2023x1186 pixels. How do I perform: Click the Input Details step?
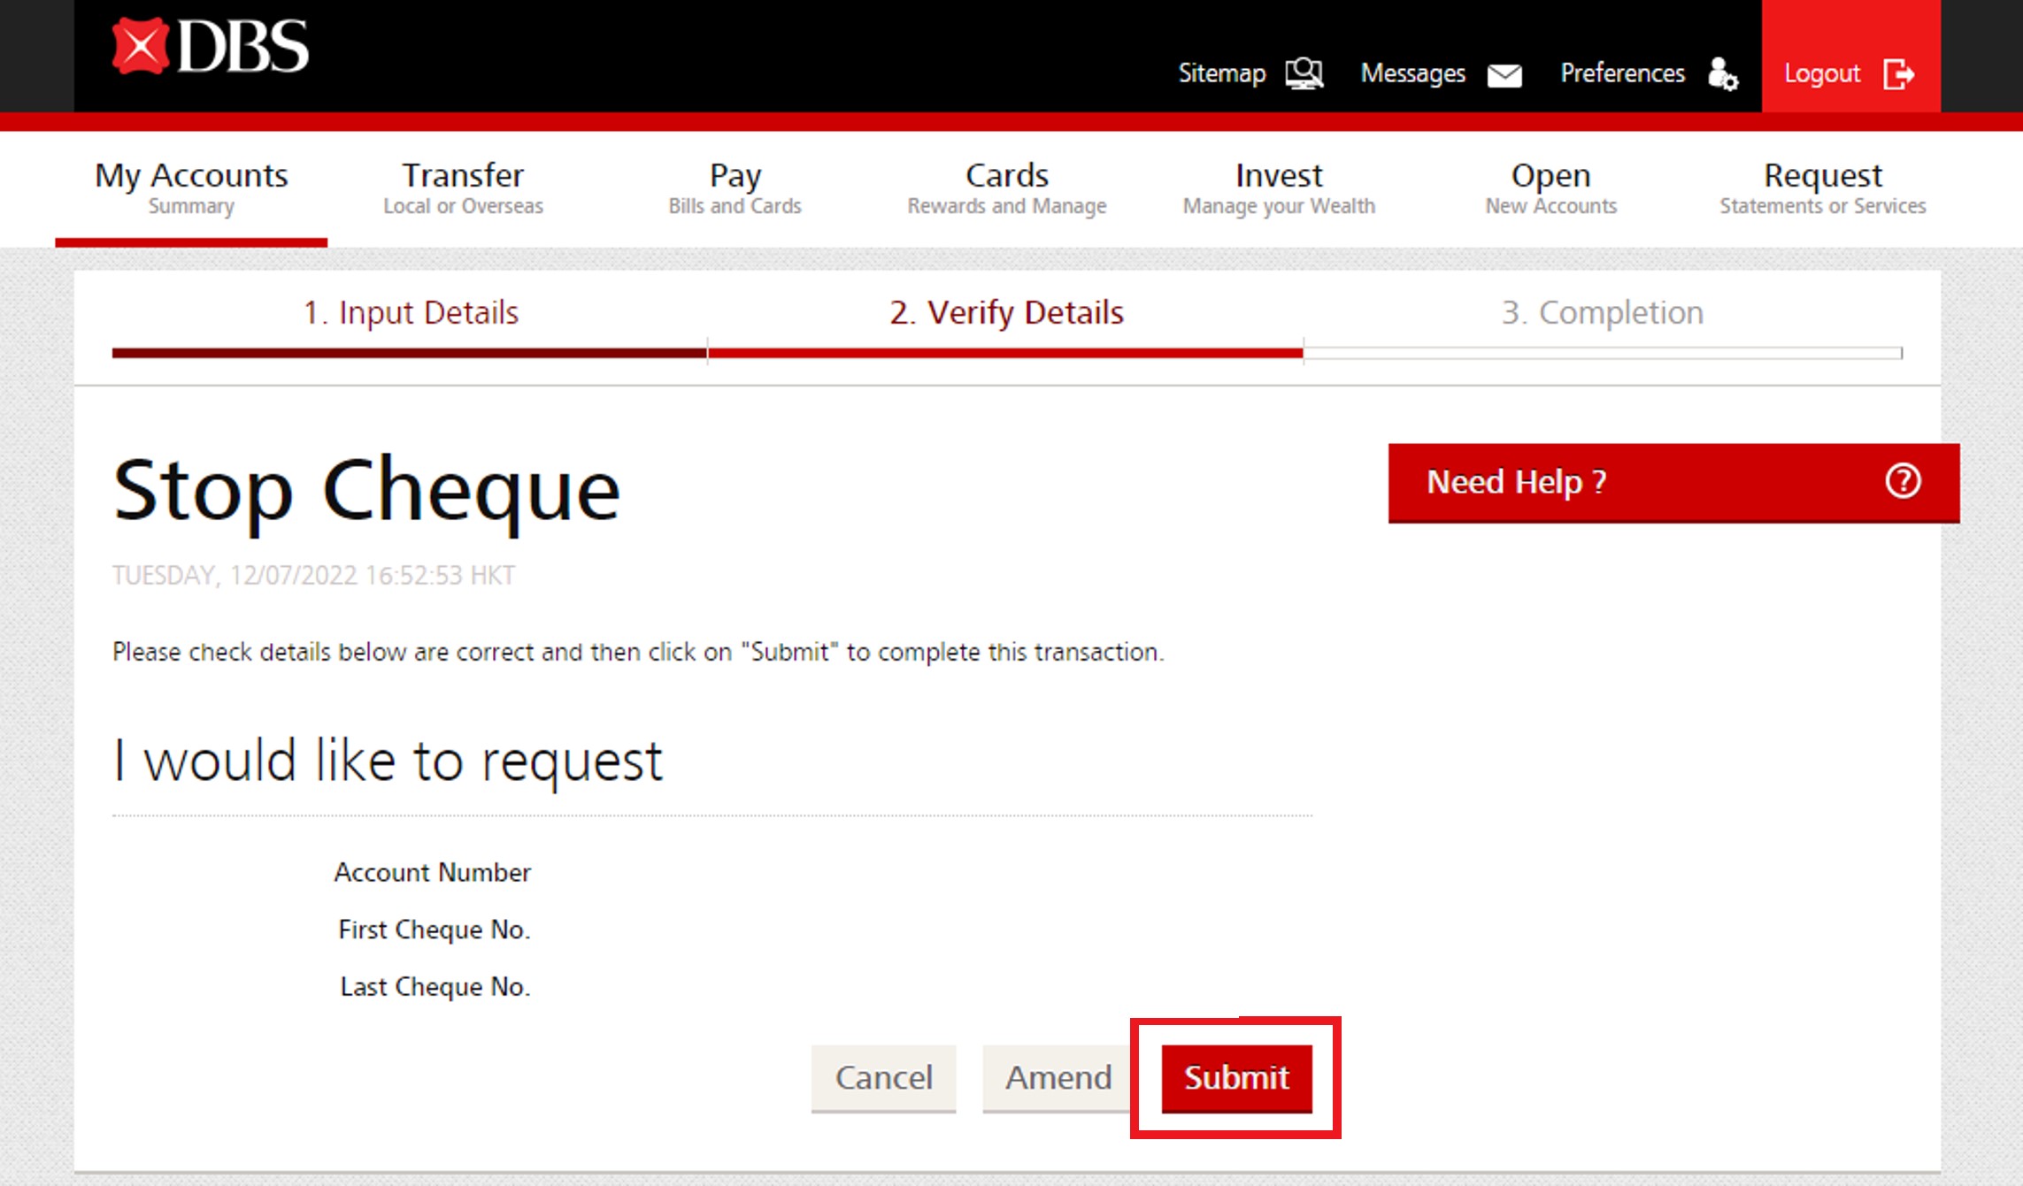coord(411,313)
